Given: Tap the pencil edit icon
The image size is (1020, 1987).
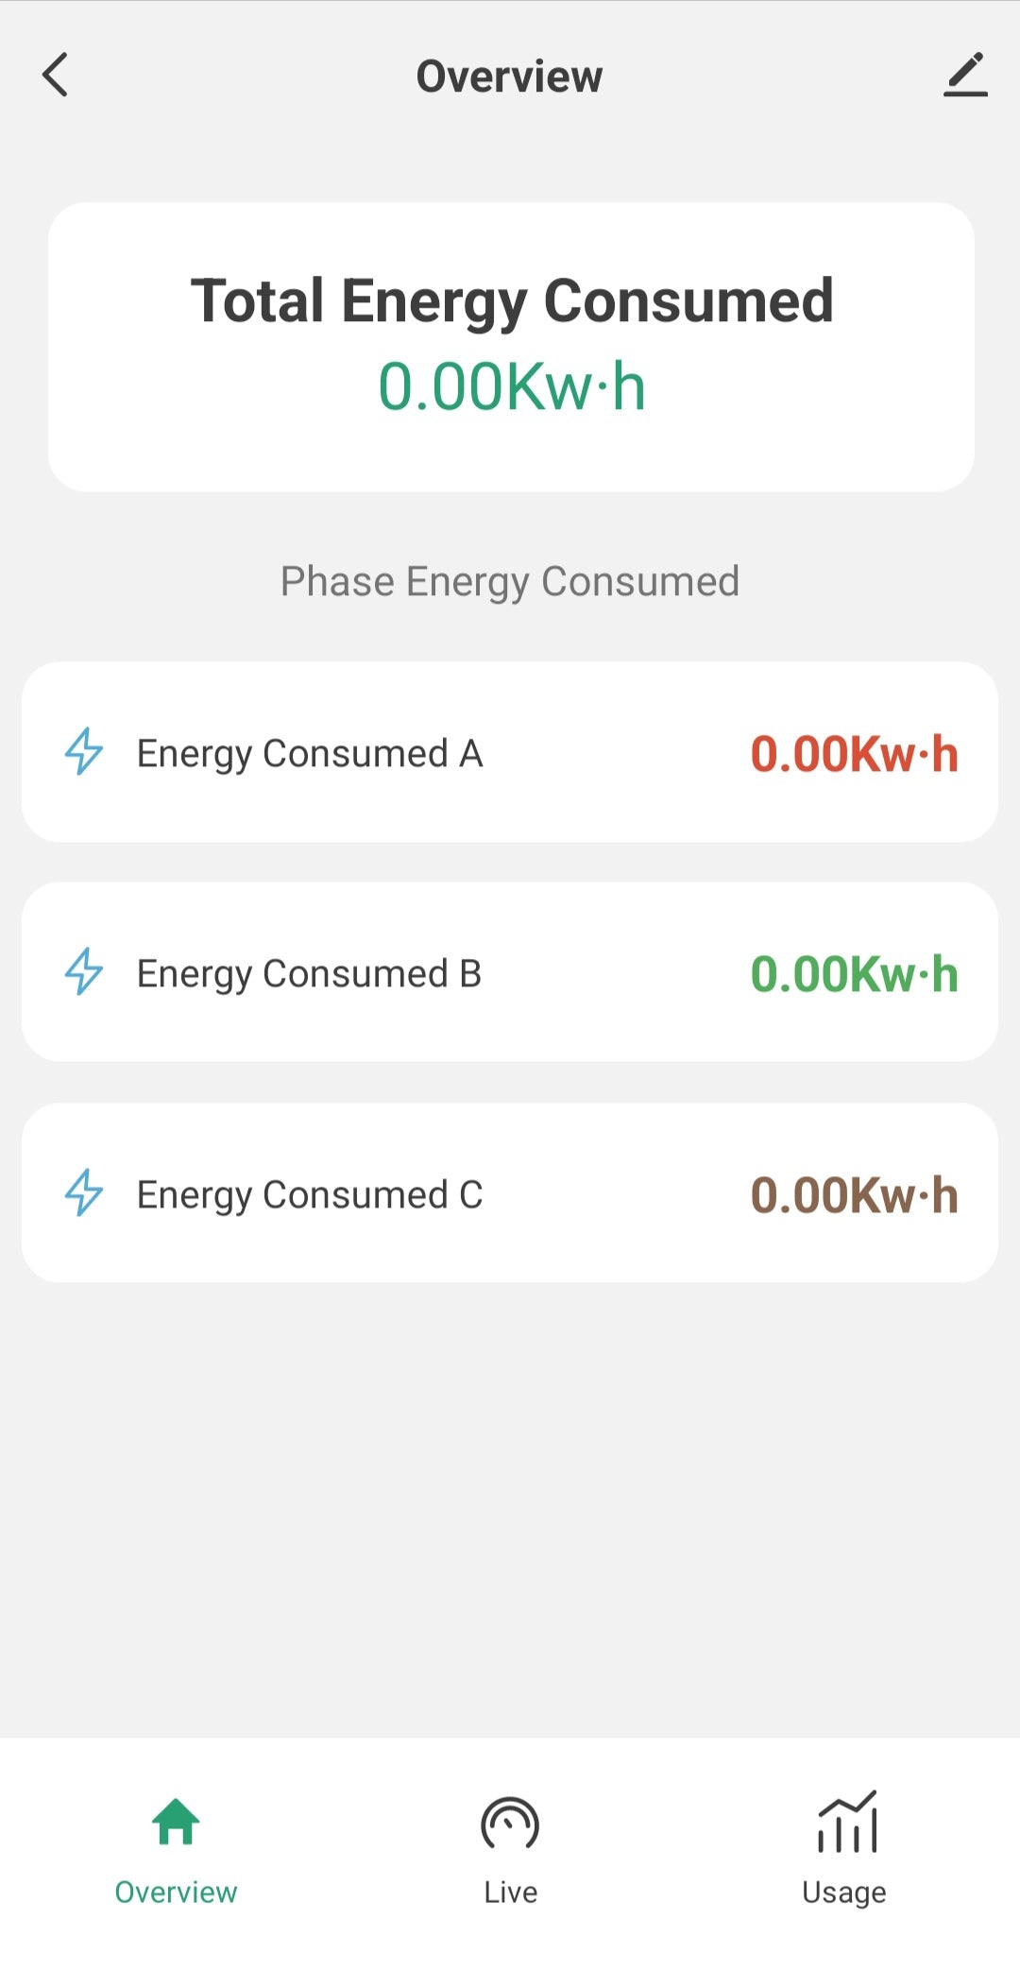Looking at the screenshot, I should click(x=965, y=76).
